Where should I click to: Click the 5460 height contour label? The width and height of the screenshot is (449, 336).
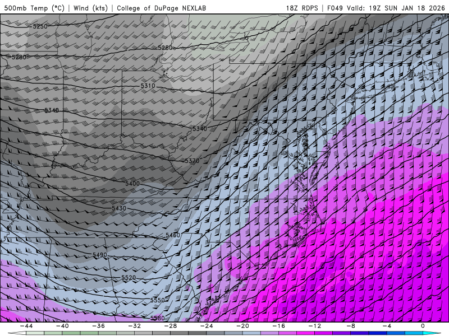(x=173, y=235)
